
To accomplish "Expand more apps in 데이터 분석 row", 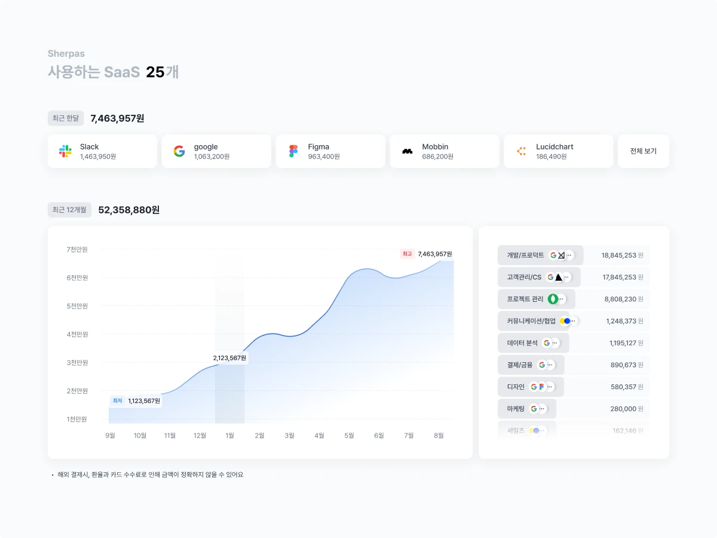I will [555, 343].
